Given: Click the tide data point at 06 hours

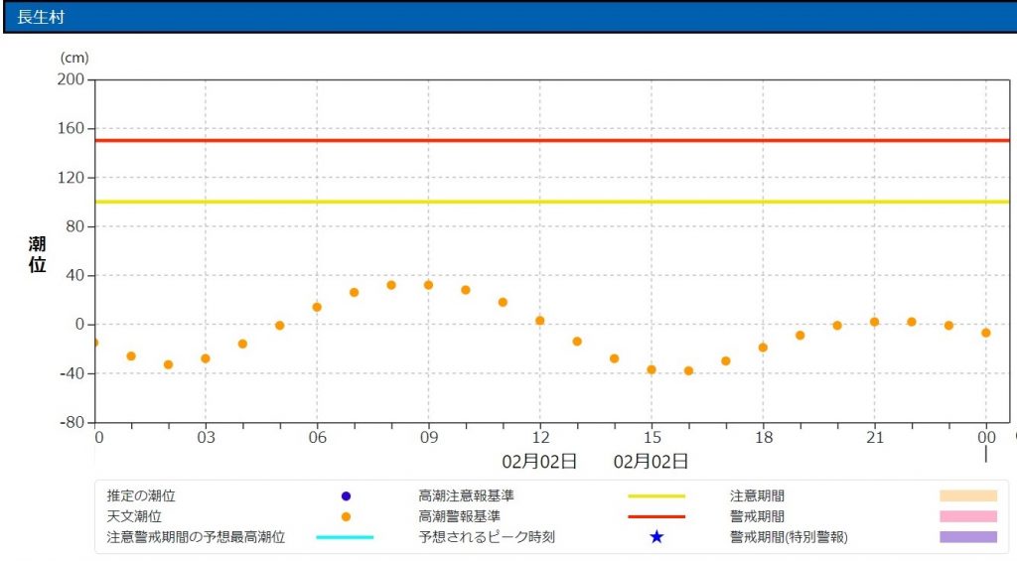Looking at the screenshot, I should click(317, 308).
